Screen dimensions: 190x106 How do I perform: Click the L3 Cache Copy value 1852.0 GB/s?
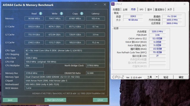(75, 42)
